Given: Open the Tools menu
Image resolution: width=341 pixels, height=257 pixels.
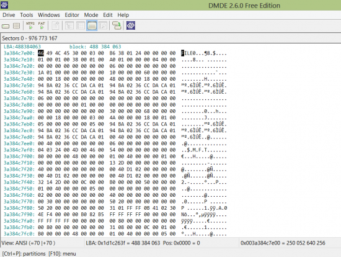Looking at the screenshot, I should click(27, 15).
